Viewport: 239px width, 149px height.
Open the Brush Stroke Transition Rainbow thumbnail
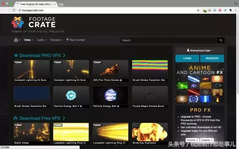point(150,69)
